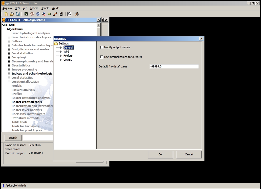Expand the Buffers algorithm group

click(9, 41)
